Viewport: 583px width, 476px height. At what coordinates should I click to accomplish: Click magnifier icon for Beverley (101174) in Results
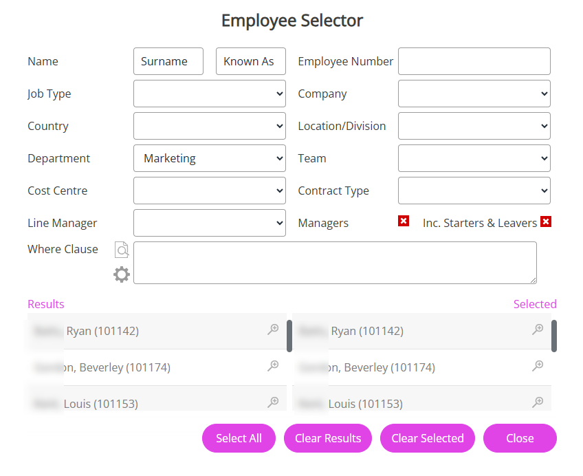(x=273, y=366)
